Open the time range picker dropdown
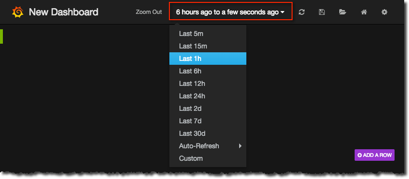Image resolution: width=409 pixels, height=179 pixels. (230, 12)
